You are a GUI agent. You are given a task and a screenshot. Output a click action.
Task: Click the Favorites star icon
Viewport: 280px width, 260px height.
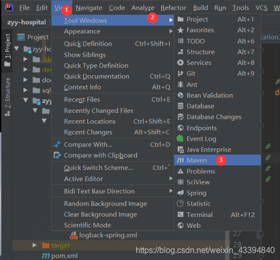(x=180, y=30)
